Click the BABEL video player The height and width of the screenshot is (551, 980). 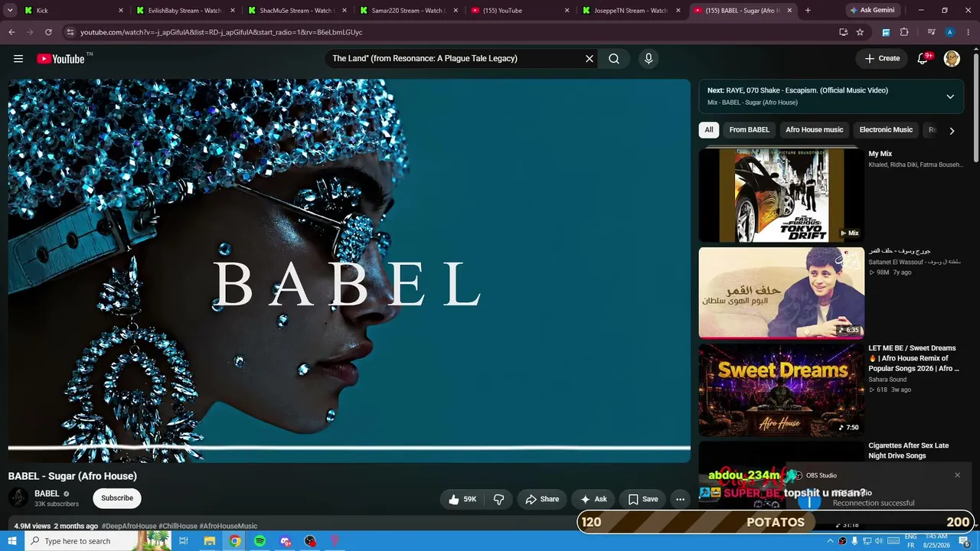349,270
